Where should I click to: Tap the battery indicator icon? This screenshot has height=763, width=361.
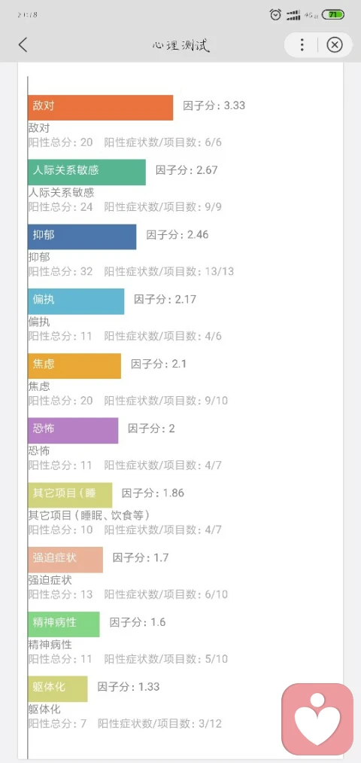click(333, 14)
